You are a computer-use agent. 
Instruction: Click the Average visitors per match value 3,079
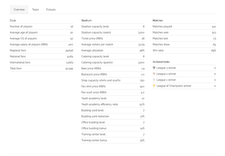click(141, 45)
